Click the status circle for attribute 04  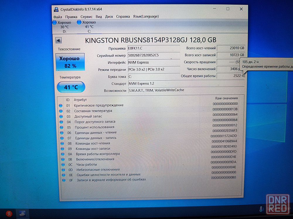click(62, 122)
